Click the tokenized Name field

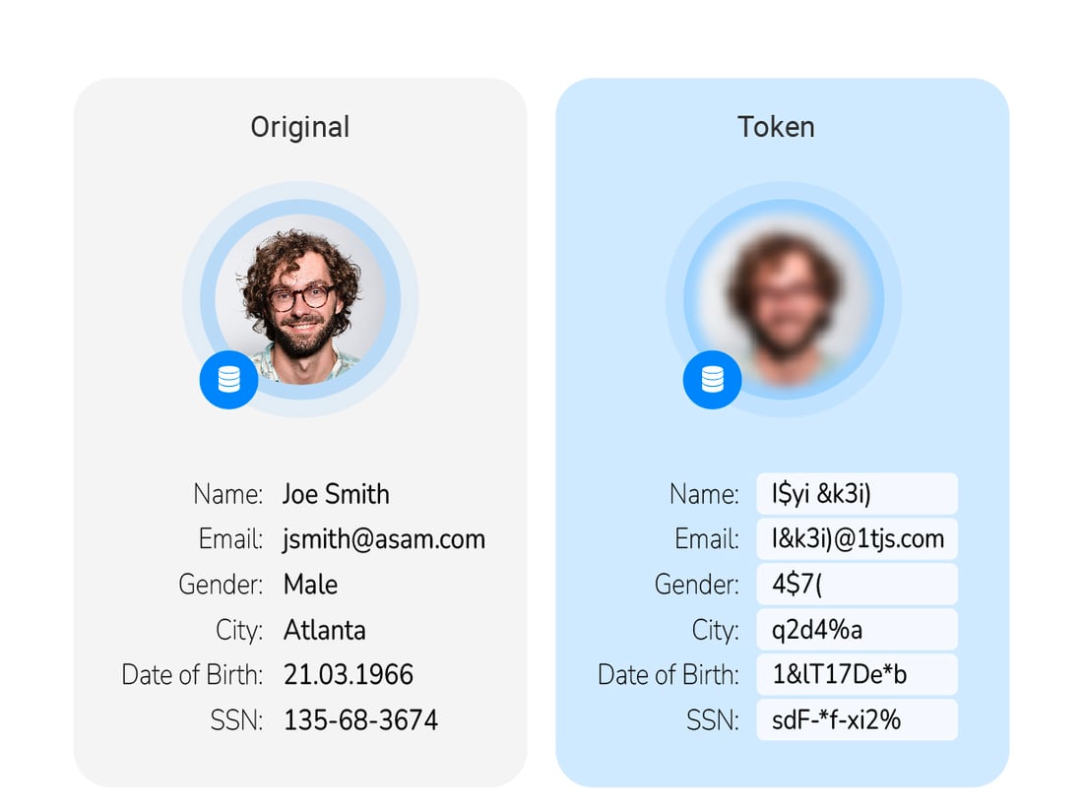click(857, 494)
